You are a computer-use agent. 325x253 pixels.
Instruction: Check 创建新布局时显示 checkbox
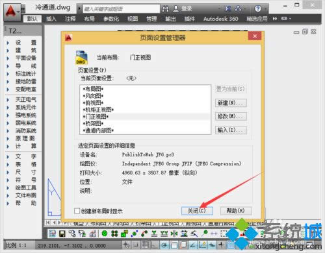point(77,211)
